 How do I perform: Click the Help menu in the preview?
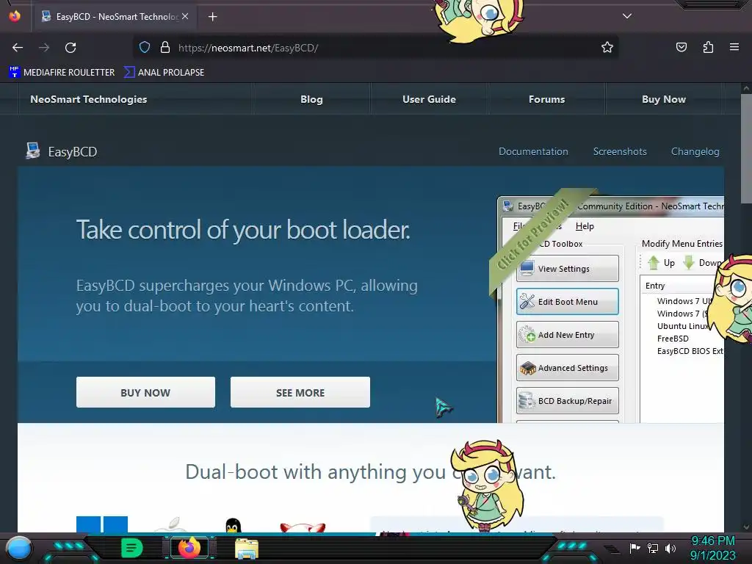585,226
